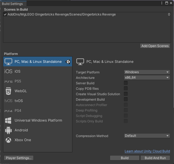The width and height of the screenshot is (174, 164).
Task: Select the Android robot icon
Action: pos(8,130)
